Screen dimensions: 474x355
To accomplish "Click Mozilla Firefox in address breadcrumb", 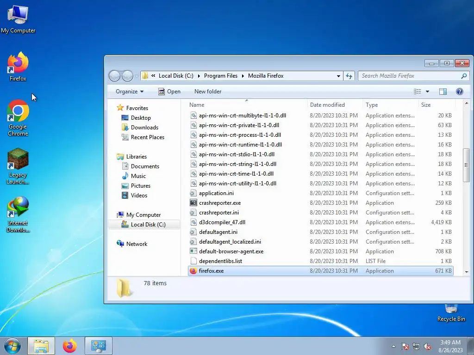I will pyautogui.click(x=266, y=76).
